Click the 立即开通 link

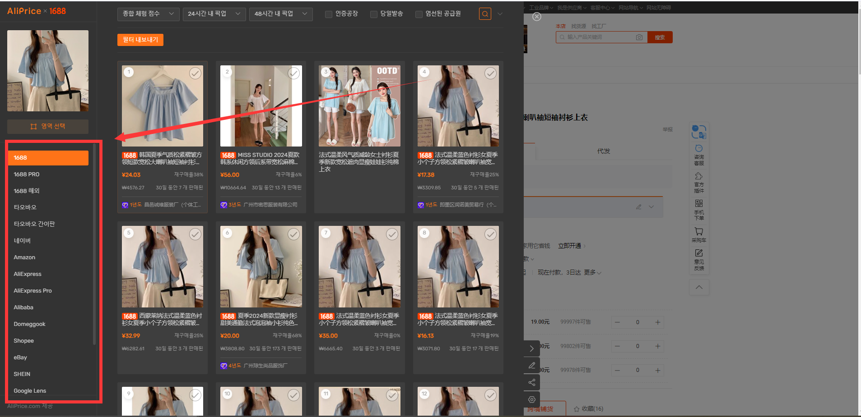(569, 246)
